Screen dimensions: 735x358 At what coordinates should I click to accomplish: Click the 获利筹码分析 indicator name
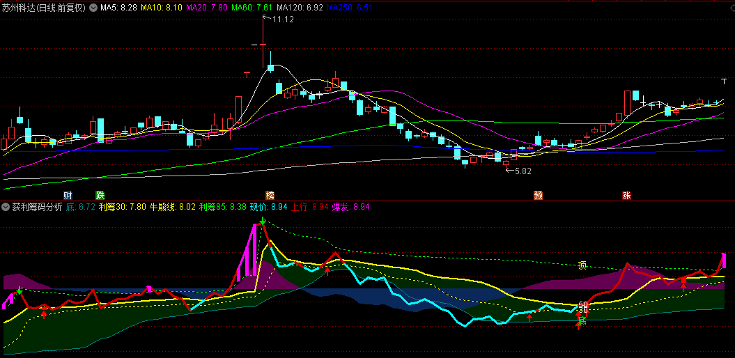coord(37,207)
